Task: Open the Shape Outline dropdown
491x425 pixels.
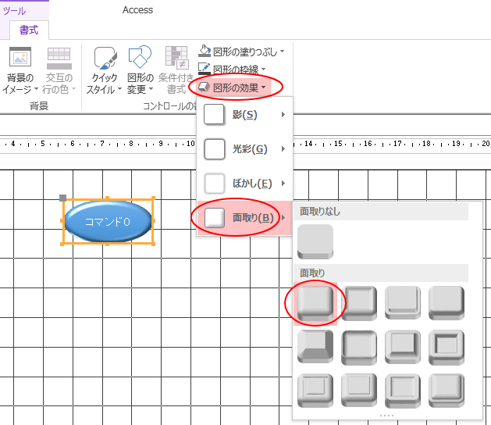Action: 241,70
